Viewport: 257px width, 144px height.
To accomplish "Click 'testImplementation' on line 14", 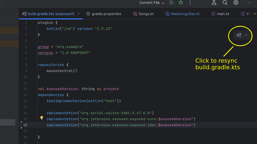I will tap(66, 101).
